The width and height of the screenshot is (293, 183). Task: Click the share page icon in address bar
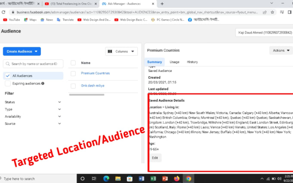(x=265, y=12)
